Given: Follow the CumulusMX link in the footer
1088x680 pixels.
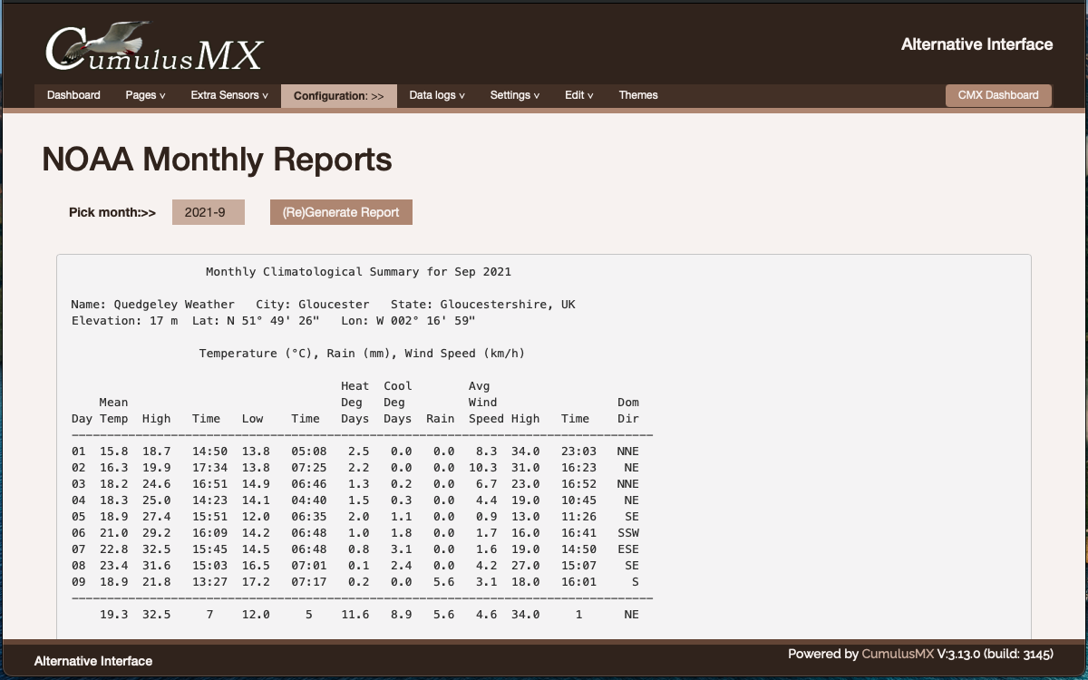Looking at the screenshot, I should [x=897, y=654].
